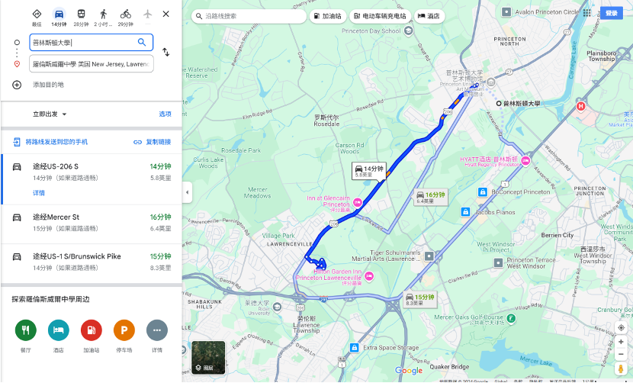
Task: Switch to cycling travel mode
Action: (126, 14)
